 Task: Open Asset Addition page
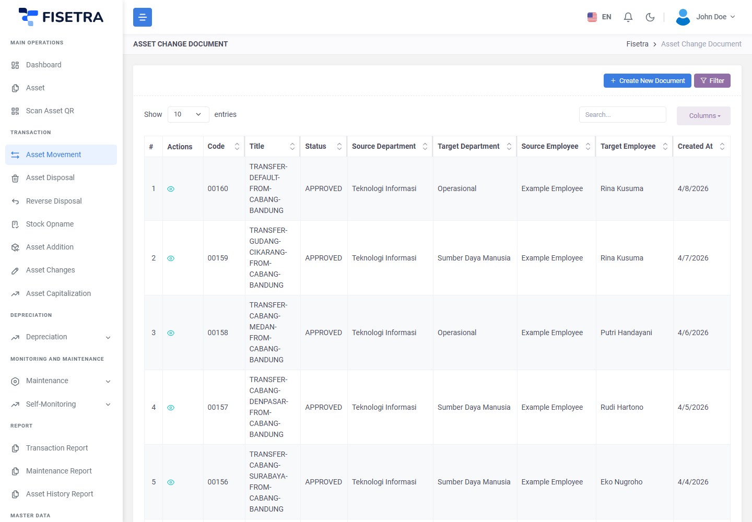[x=61, y=247]
